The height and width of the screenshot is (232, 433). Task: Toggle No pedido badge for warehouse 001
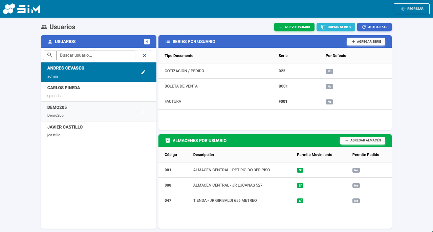click(356, 170)
